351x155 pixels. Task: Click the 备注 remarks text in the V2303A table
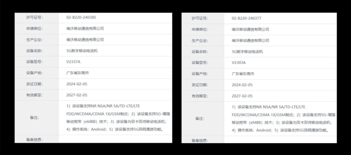[x=283, y=118]
